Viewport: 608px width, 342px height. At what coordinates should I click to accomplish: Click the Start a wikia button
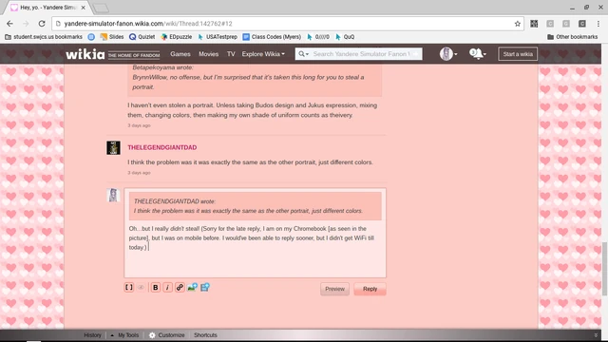coord(518,54)
